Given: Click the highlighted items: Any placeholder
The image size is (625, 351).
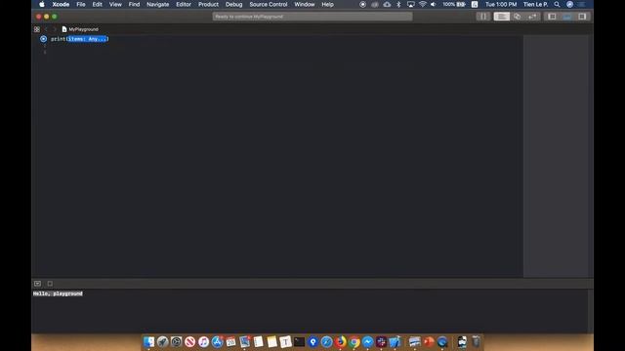Looking at the screenshot, I should click(x=87, y=39).
